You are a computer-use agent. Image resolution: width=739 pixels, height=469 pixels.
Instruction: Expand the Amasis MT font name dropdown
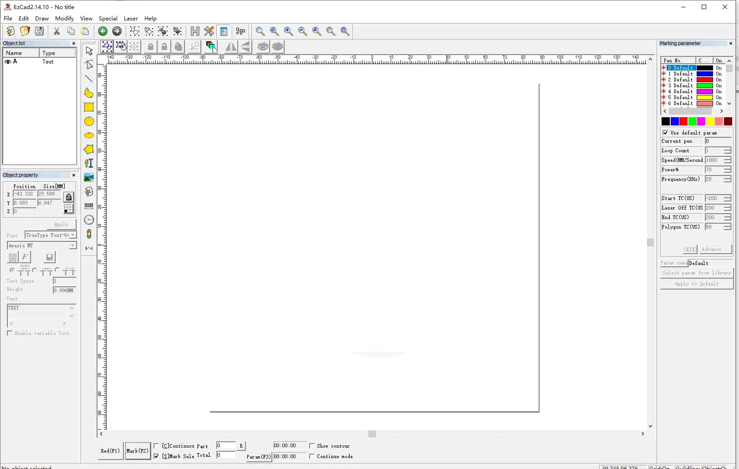pyautogui.click(x=73, y=245)
